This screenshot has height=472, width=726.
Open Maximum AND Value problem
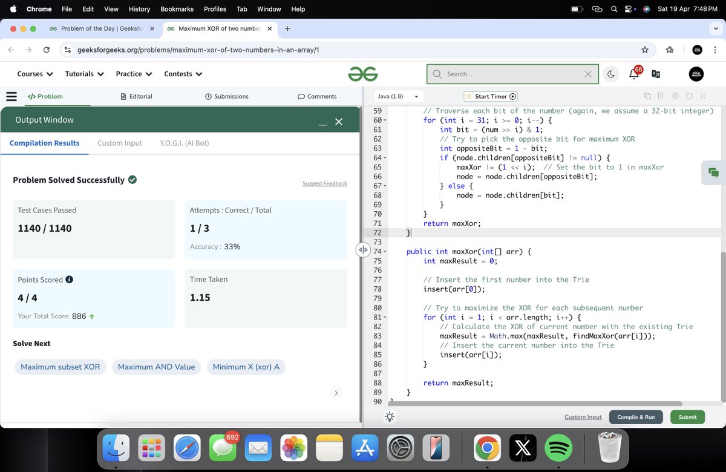pos(156,367)
